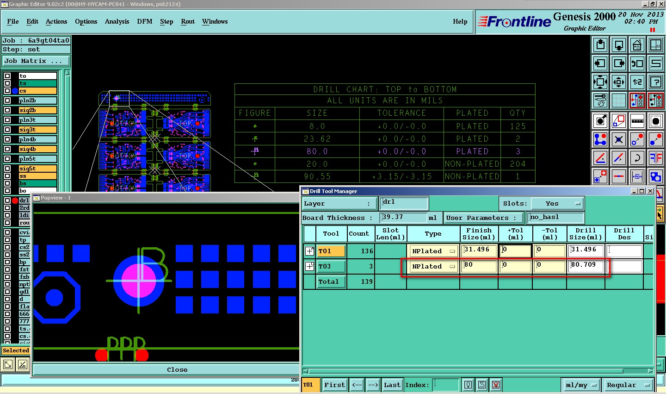Image resolution: width=666 pixels, height=394 pixels.
Task: Click the connected blue dots icon
Action: [x=600, y=139]
